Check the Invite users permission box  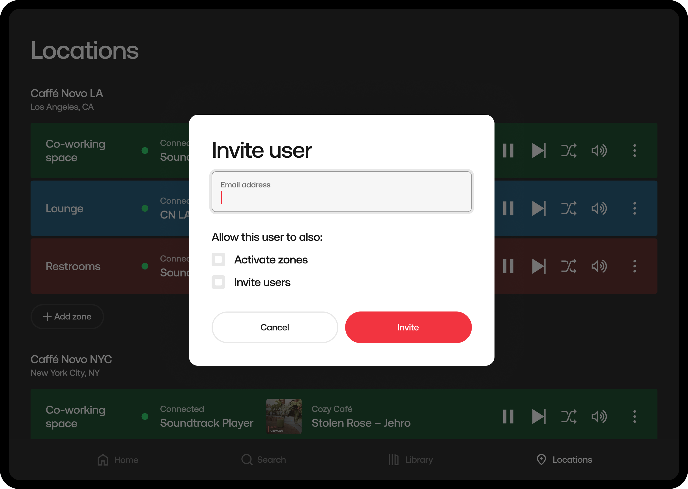tap(218, 282)
